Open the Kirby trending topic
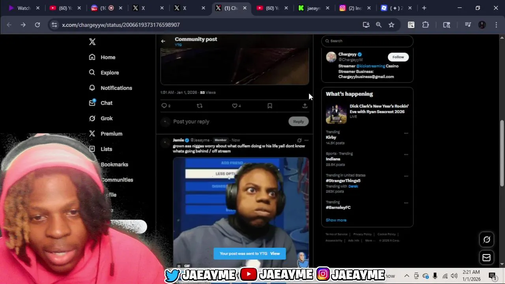 point(331,137)
